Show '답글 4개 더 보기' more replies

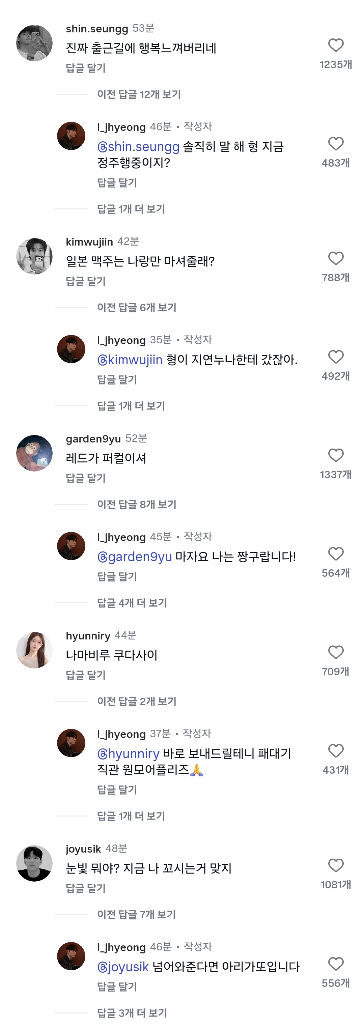coord(132,603)
